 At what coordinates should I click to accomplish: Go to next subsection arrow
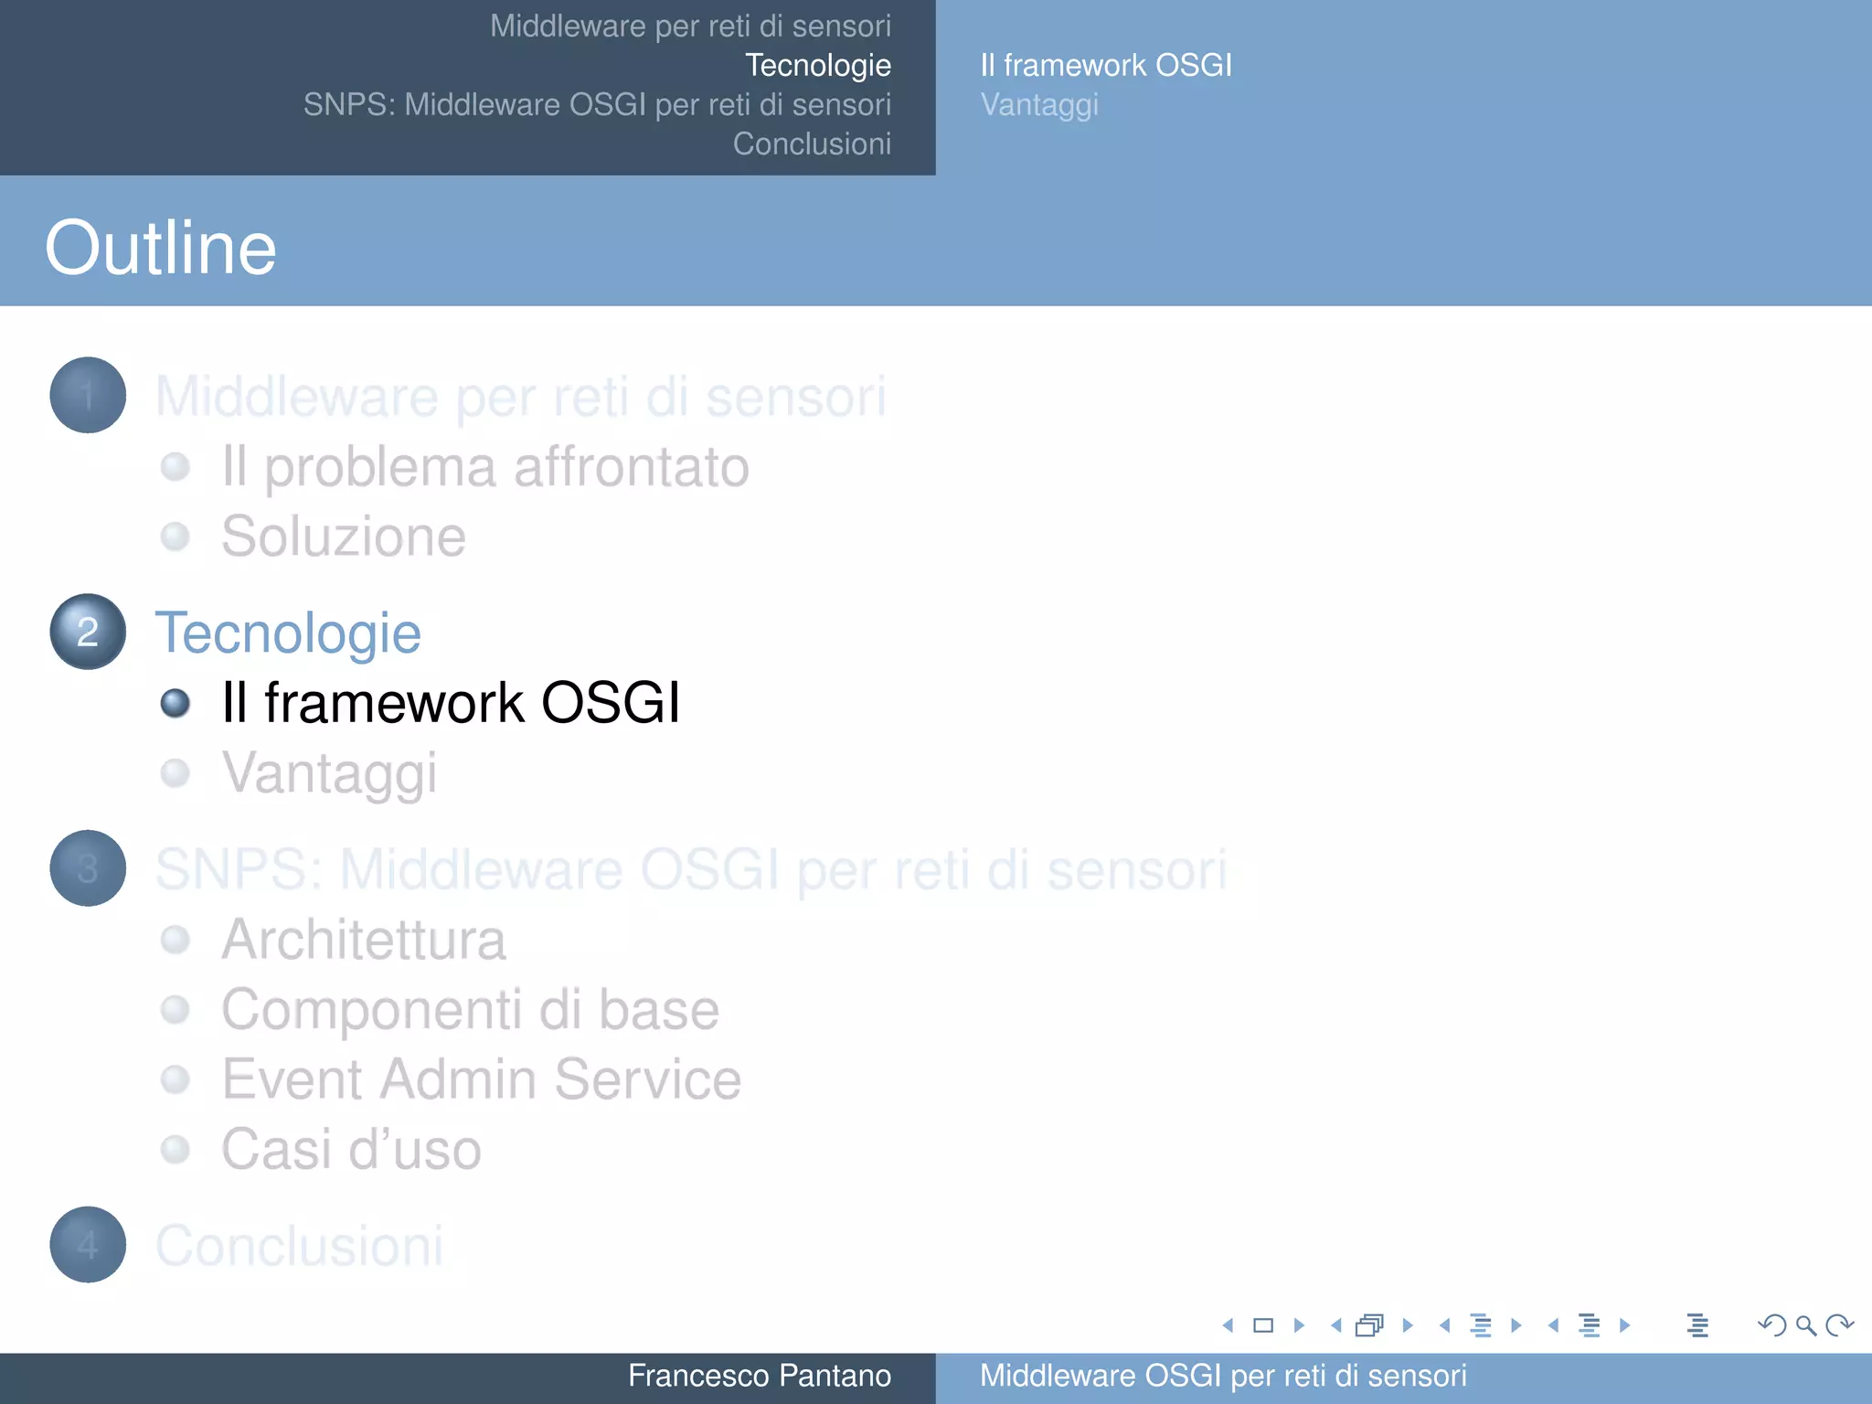(1516, 1325)
